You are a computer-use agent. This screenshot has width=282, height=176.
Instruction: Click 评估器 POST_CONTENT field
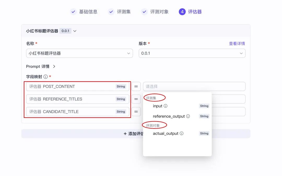point(78,86)
